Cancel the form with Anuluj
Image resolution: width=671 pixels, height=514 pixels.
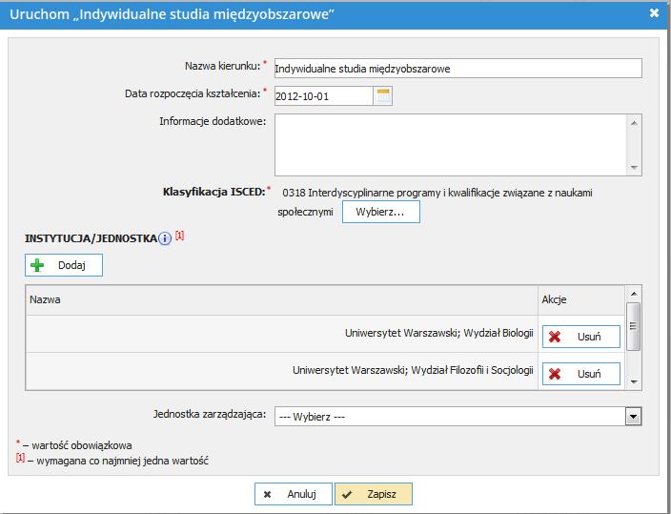click(x=294, y=494)
